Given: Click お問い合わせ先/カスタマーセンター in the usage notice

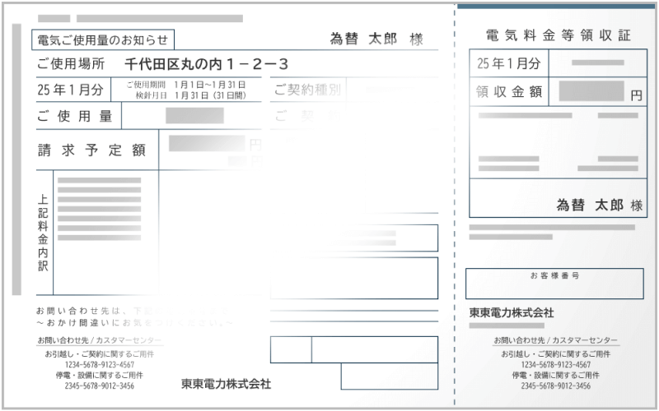Looking at the screenshot, I should point(100,340).
